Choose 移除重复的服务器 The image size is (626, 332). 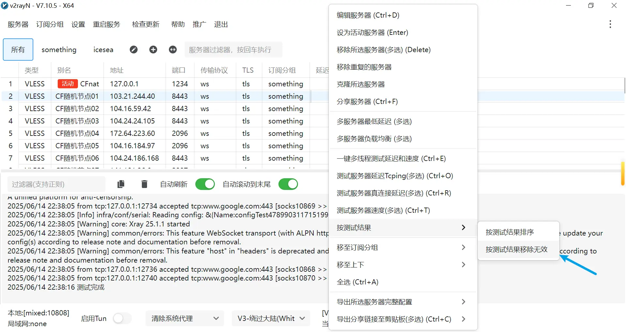coord(403,67)
